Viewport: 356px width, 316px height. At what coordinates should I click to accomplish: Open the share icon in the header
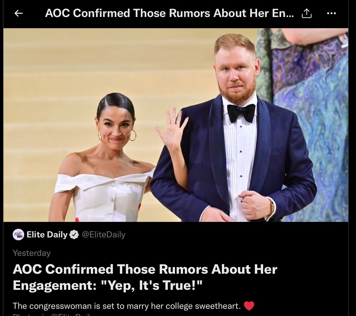pos(307,13)
